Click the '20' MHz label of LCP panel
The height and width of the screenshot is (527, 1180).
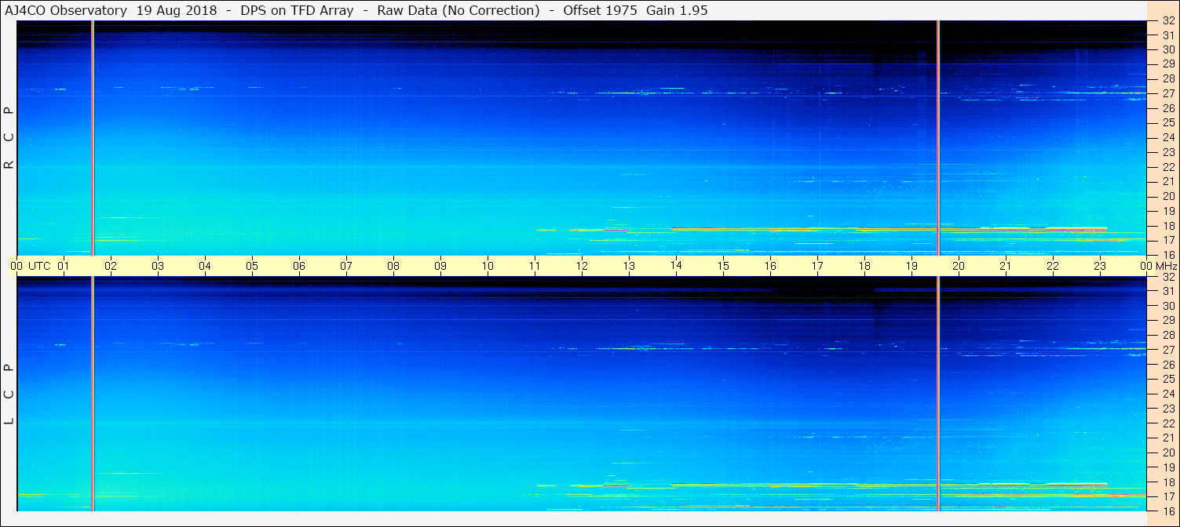(x=1168, y=452)
